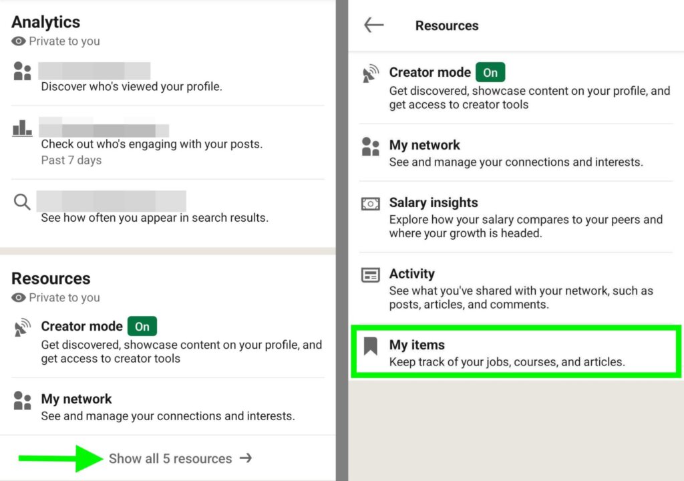Viewport: 684px width, 481px height.
Task: Click the Activity feed icon
Action: tap(369, 275)
